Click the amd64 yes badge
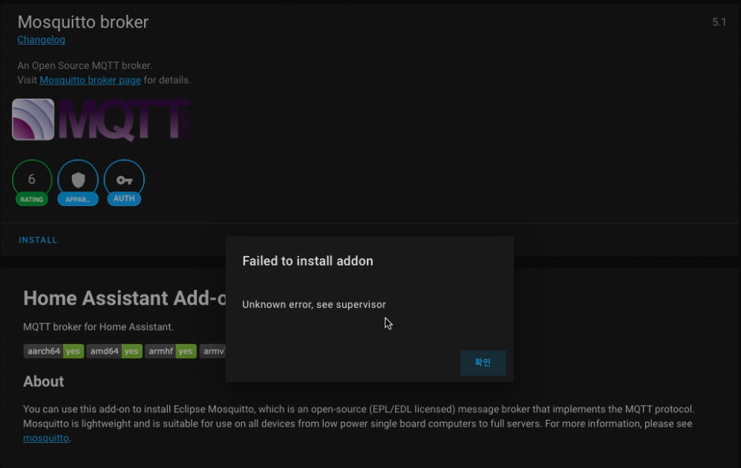Viewport: 741px width, 468px height. [114, 351]
